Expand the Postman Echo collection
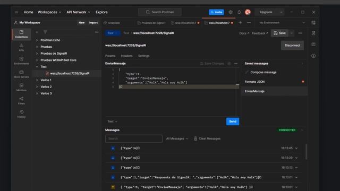 [37, 40]
